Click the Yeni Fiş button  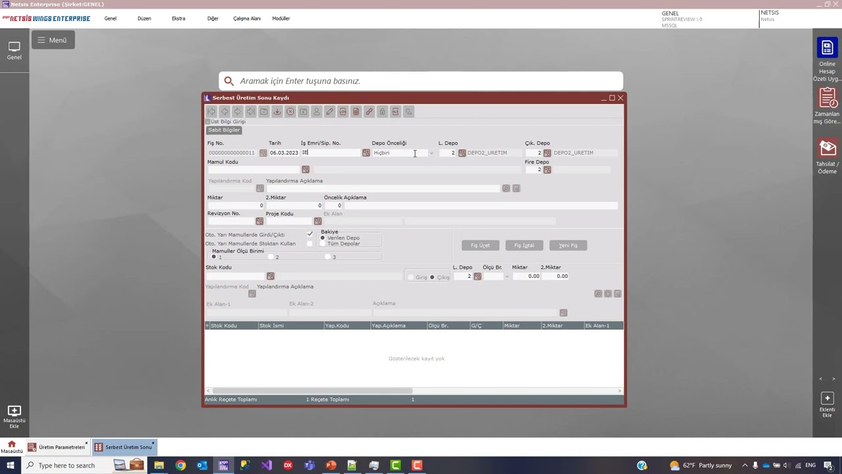pyautogui.click(x=568, y=246)
